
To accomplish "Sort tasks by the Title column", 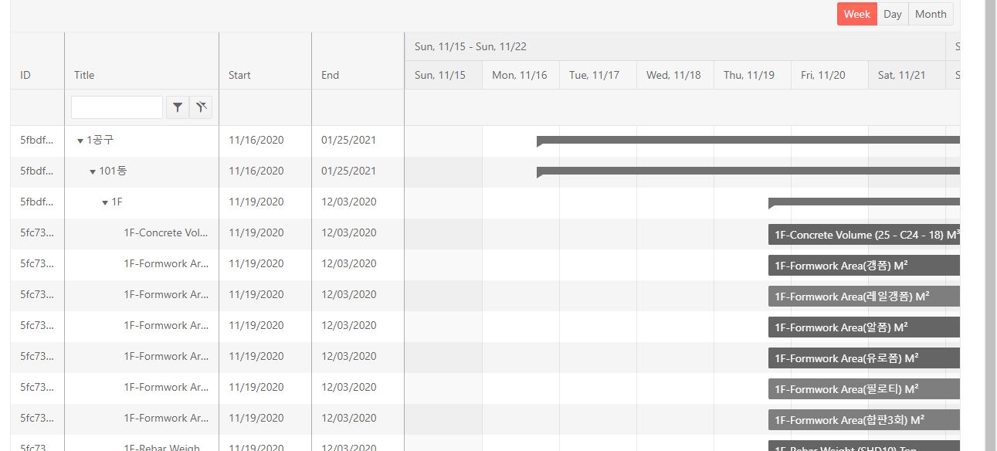I will pyautogui.click(x=83, y=75).
